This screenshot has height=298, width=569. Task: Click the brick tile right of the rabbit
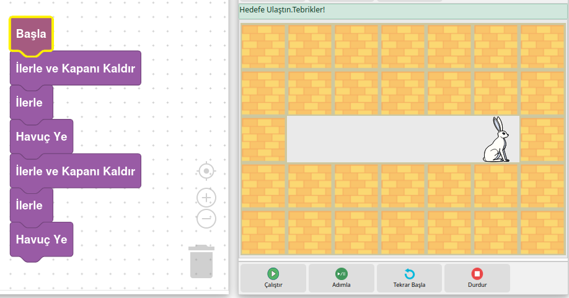pyautogui.click(x=543, y=139)
